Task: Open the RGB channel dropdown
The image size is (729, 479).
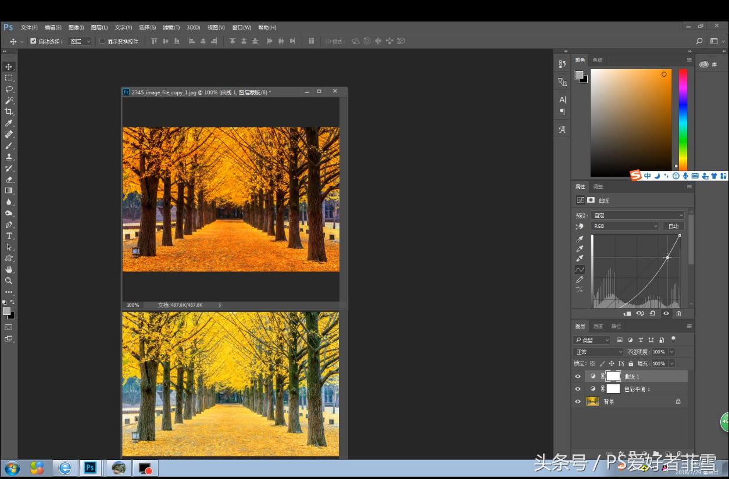Action: 625,226
